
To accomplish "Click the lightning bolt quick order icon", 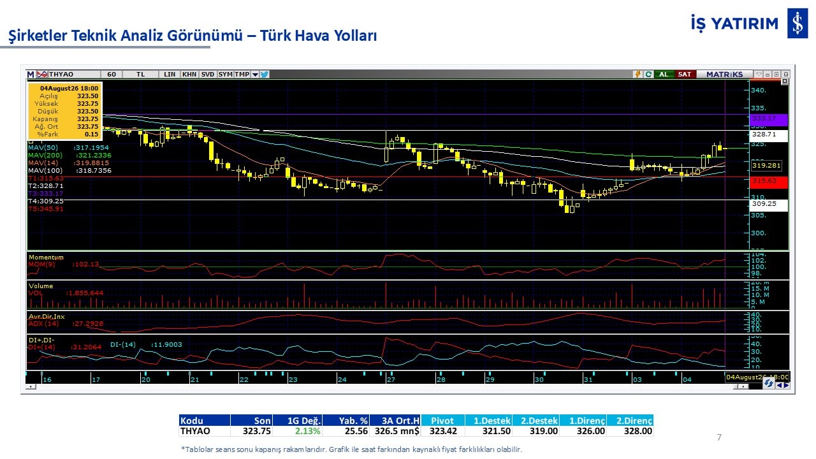I will tap(637, 74).
